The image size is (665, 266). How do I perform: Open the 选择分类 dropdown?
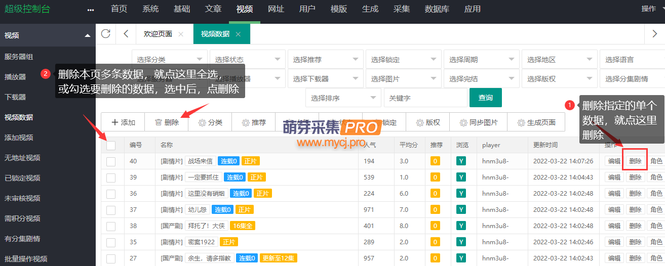pos(170,59)
